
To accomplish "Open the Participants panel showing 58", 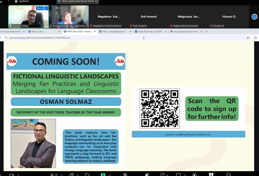I will click(54, 175).
